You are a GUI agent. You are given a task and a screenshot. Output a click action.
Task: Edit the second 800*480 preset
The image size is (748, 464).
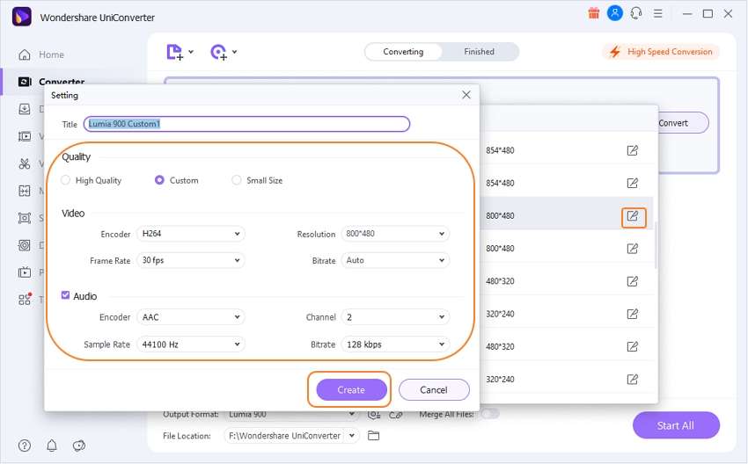click(632, 249)
